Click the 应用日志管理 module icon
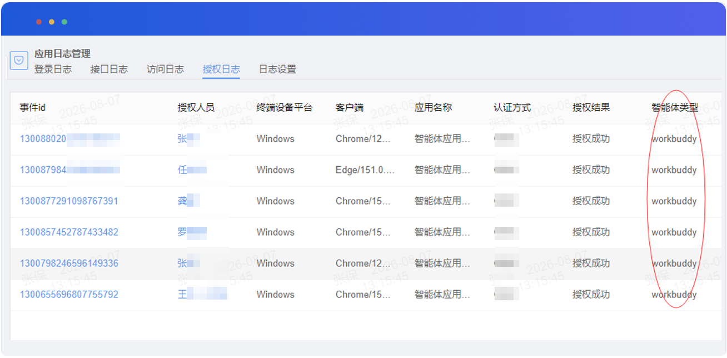 coord(19,61)
